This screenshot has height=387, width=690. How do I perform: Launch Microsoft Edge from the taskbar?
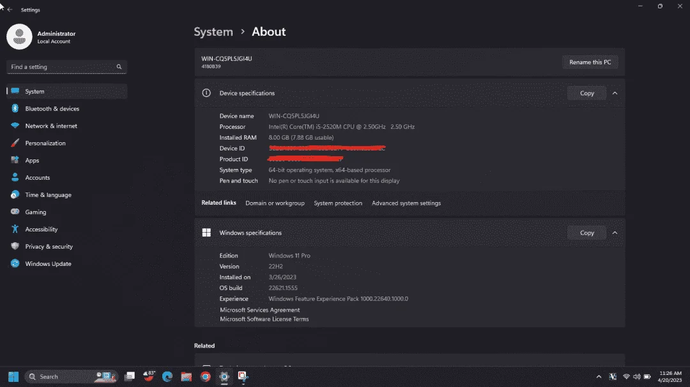click(167, 376)
